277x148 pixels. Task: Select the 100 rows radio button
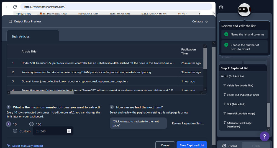click(x=32, y=124)
